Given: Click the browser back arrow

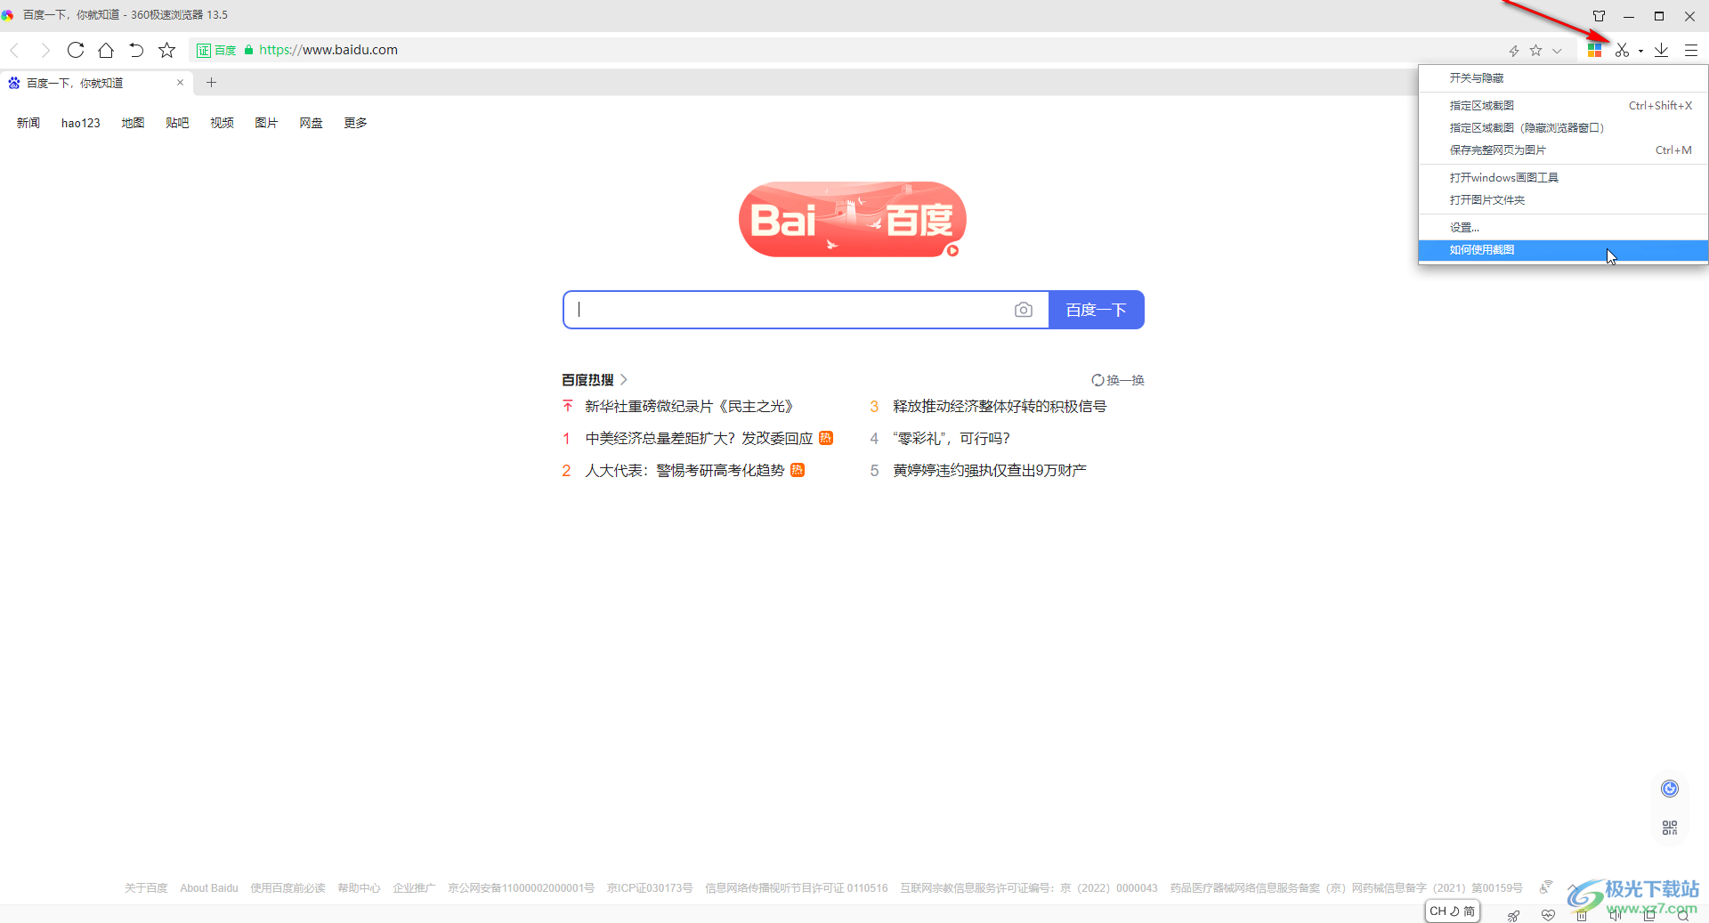Looking at the screenshot, I should [14, 50].
